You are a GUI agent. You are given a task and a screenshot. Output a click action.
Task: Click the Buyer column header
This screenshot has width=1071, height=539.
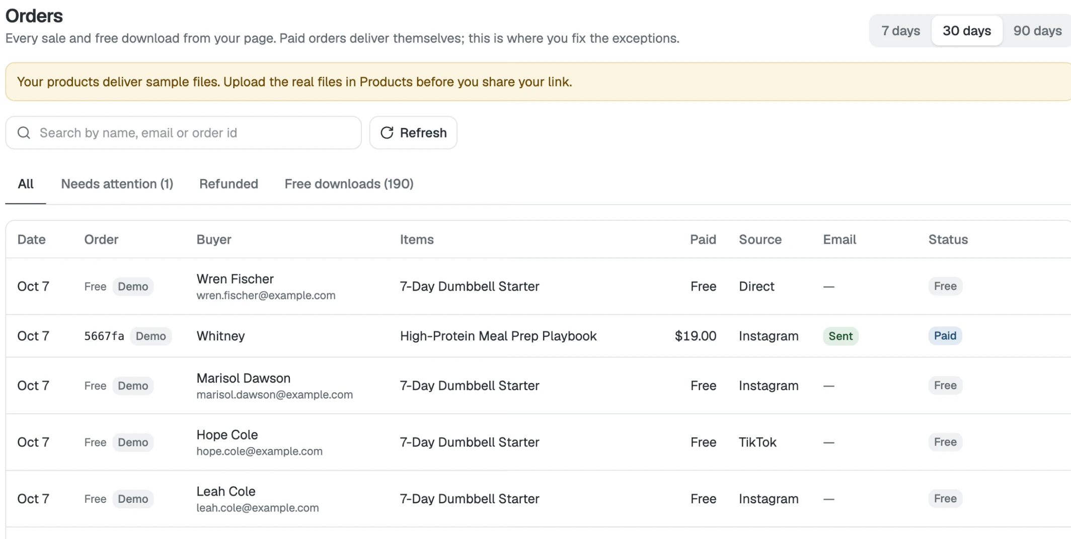coord(214,239)
